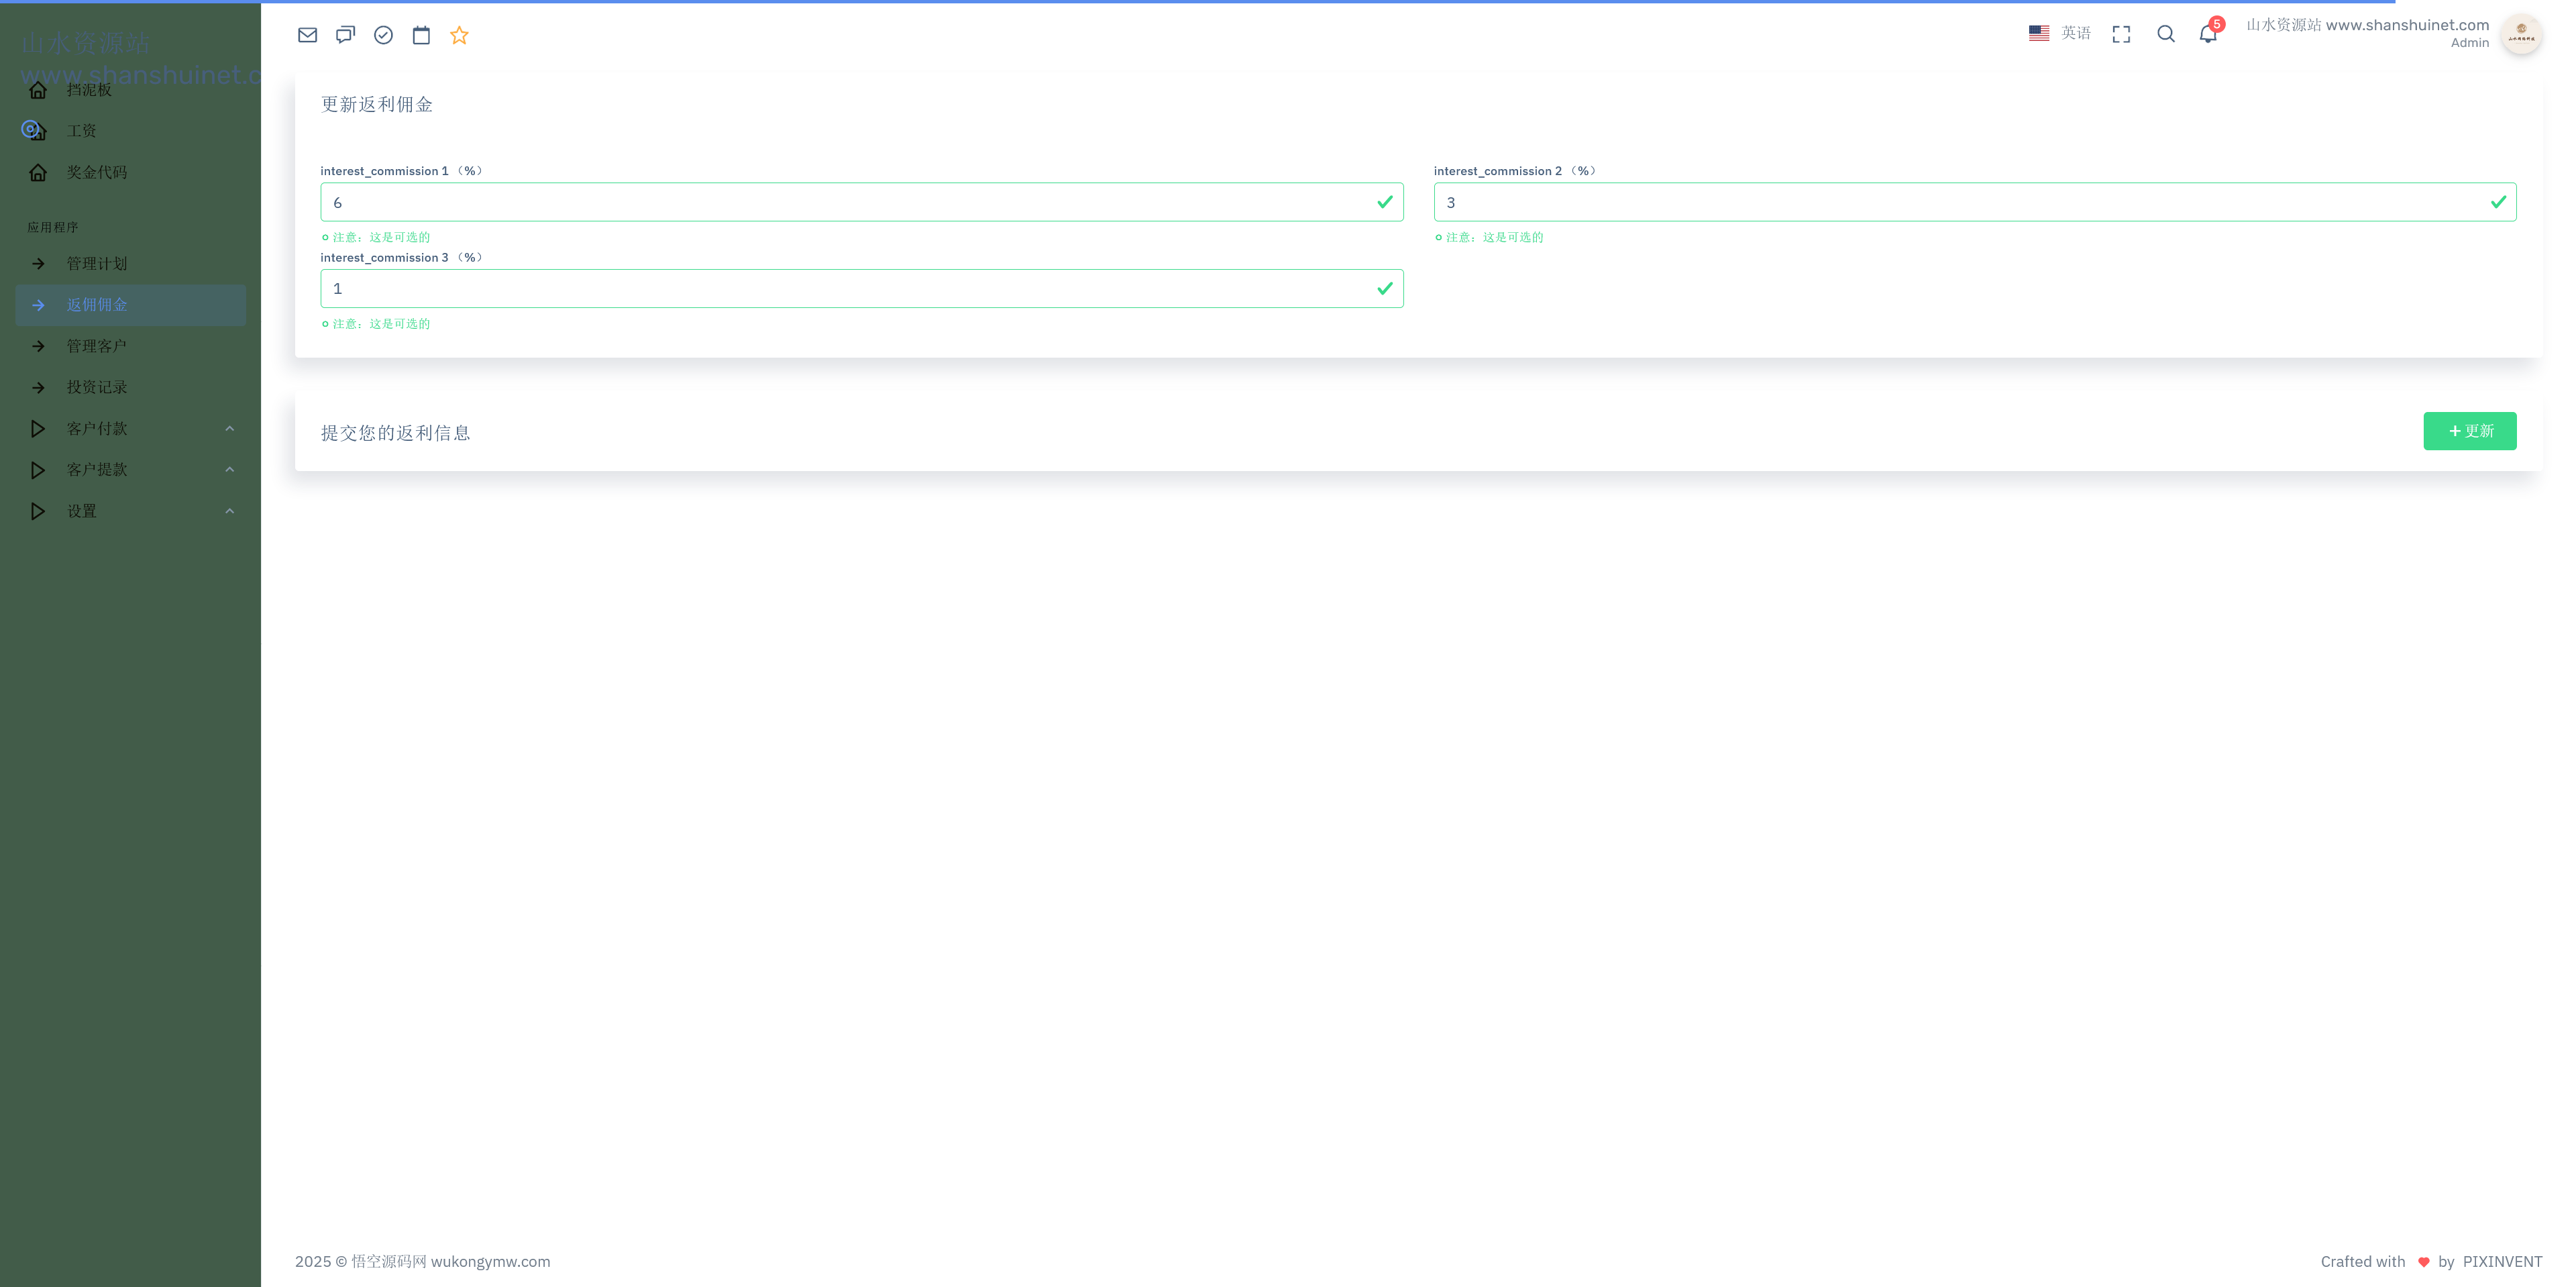
Task: Open the email envelope icon
Action: click(307, 35)
